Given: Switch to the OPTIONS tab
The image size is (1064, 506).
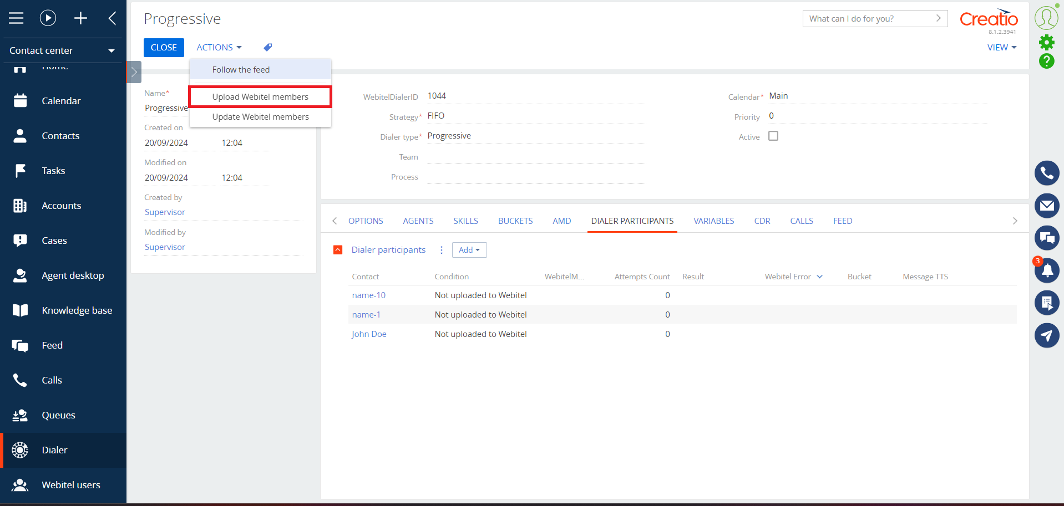Looking at the screenshot, I should coord(366,221).
